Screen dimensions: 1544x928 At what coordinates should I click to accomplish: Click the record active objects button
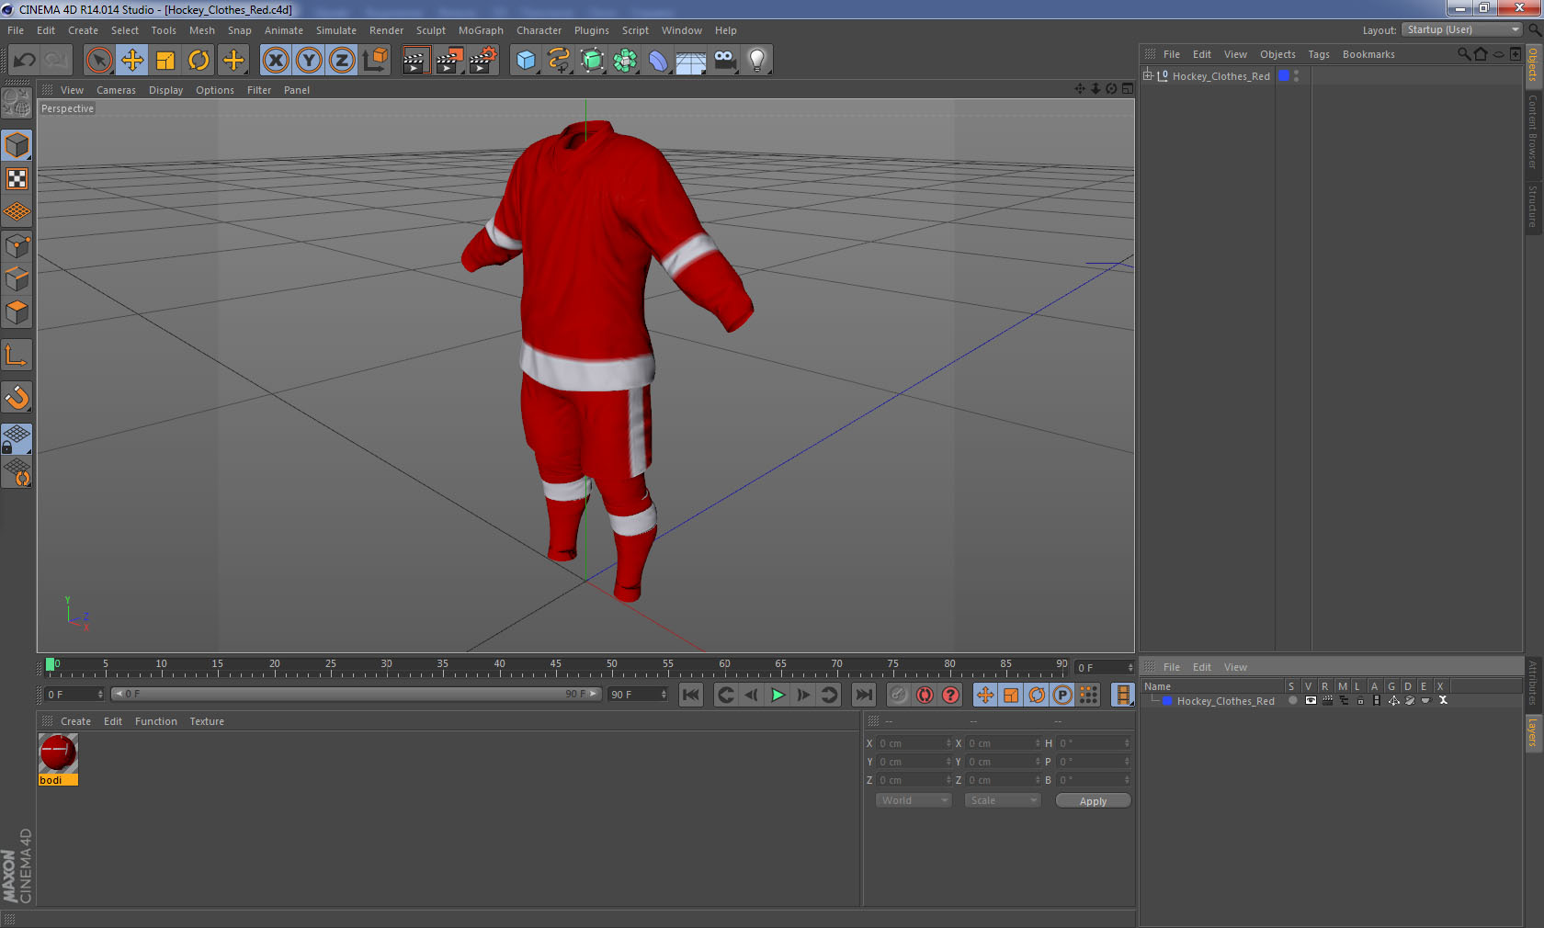click(899, 695)
